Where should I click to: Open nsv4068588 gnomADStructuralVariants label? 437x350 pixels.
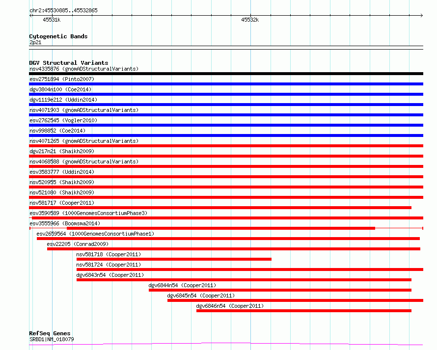pos(84,162)
